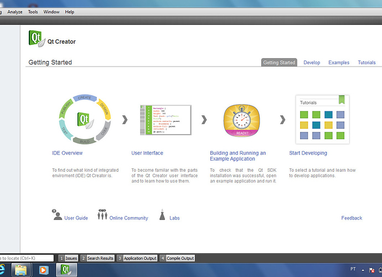Open the Tutorials grid thumbnail
This screenshot has width=382, height=277.
tap(323, 120)
